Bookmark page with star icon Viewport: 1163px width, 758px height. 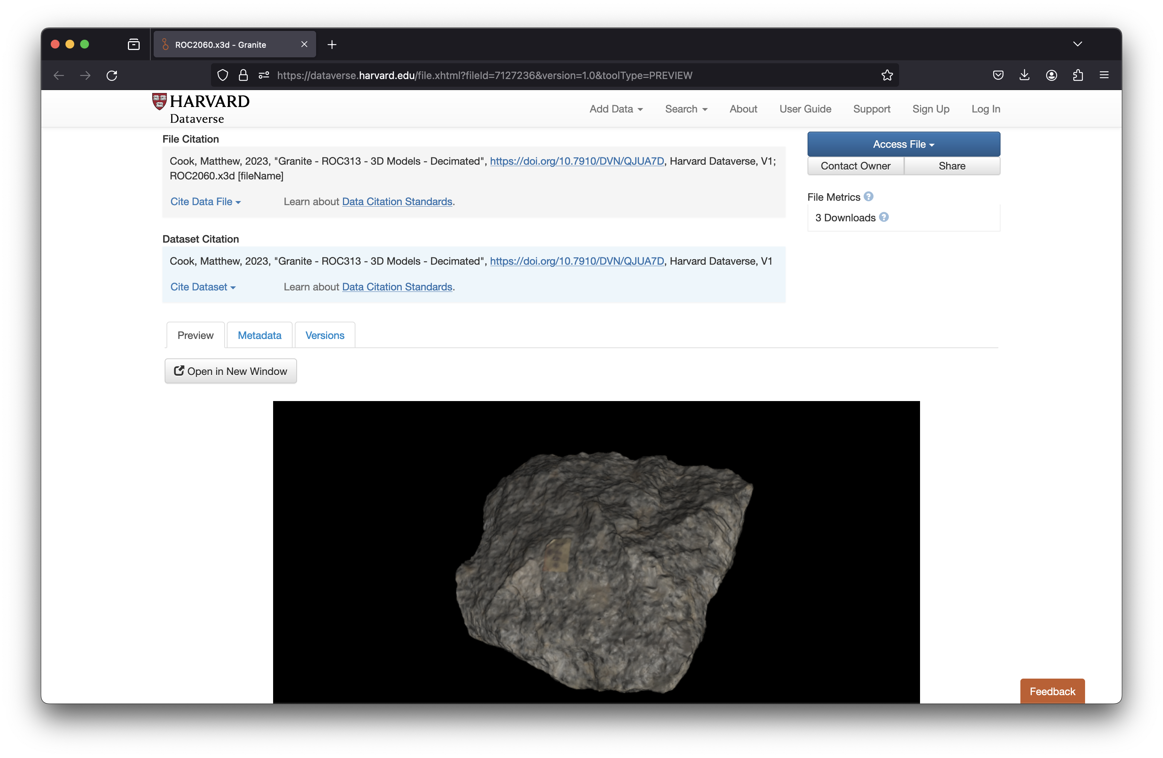point(887,75)
